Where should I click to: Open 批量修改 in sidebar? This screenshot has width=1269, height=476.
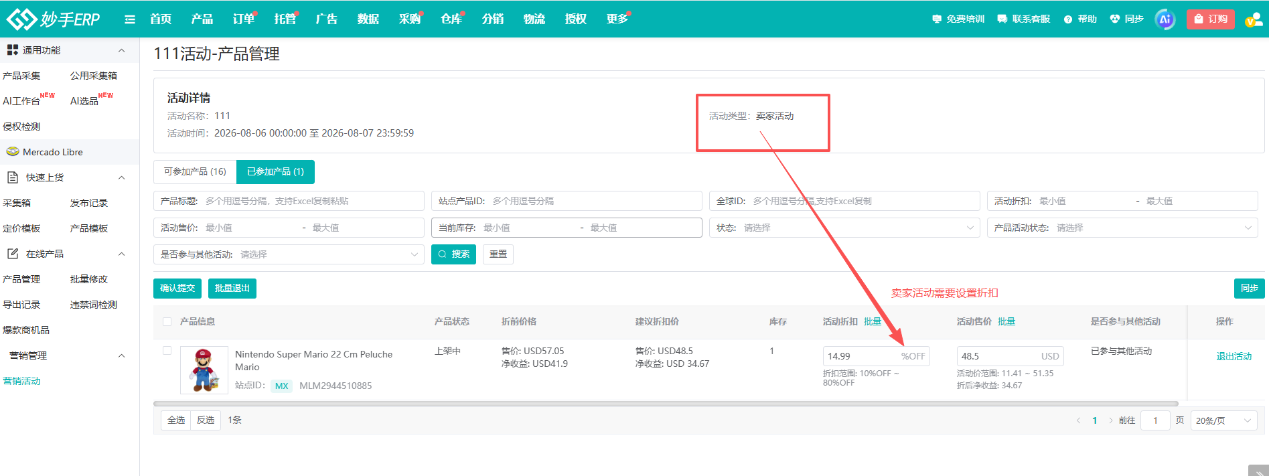89,279
